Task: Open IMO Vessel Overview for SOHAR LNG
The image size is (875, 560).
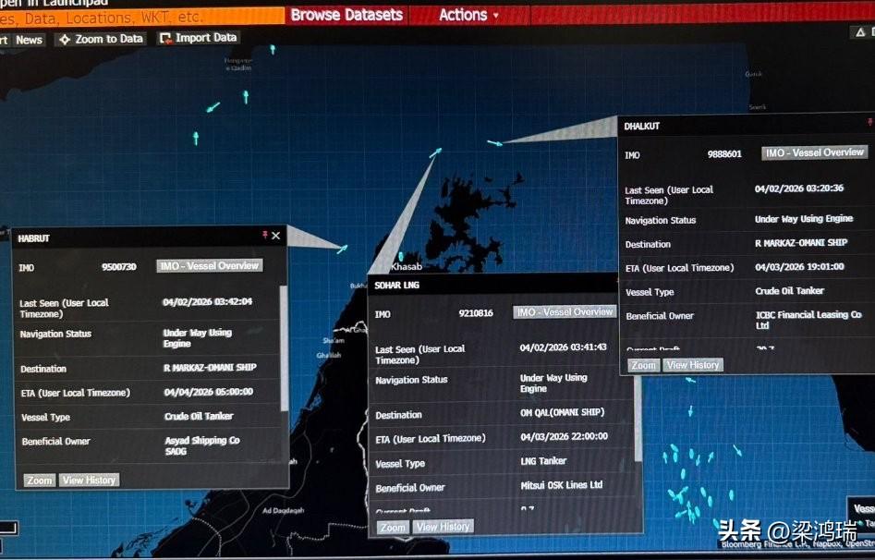Action: pos(565,312)
